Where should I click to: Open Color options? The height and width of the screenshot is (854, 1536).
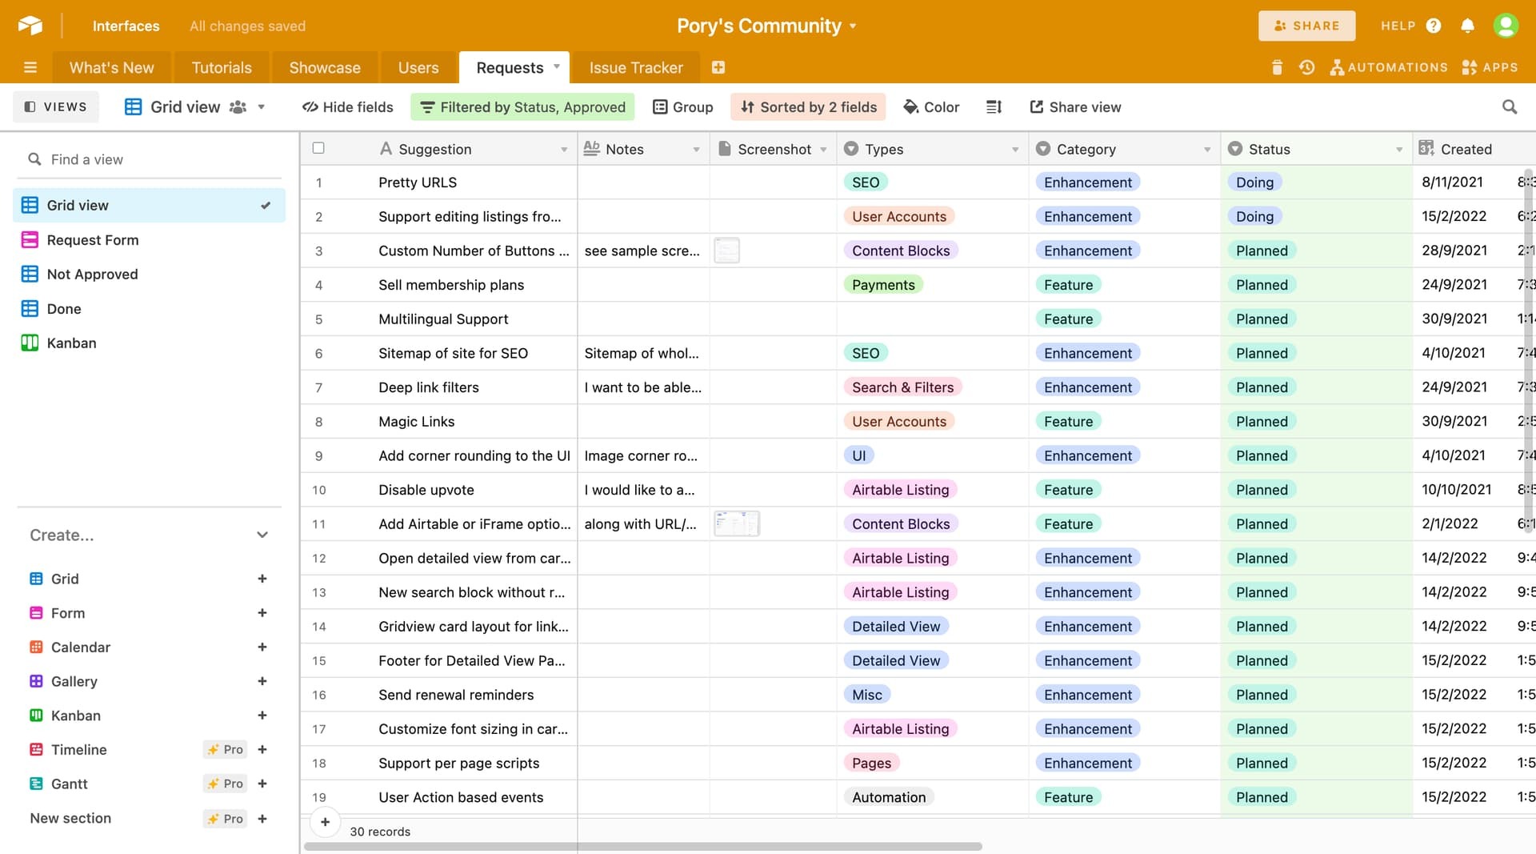click(x=931, y=107)
